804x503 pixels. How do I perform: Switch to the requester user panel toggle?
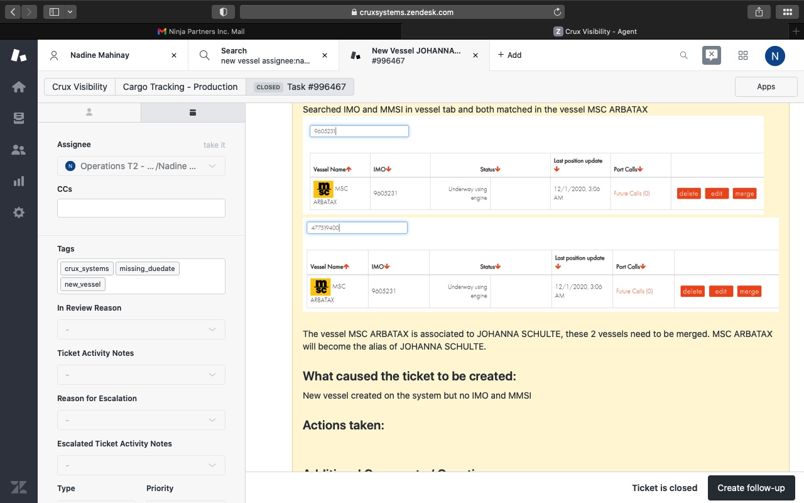(89, 112)
